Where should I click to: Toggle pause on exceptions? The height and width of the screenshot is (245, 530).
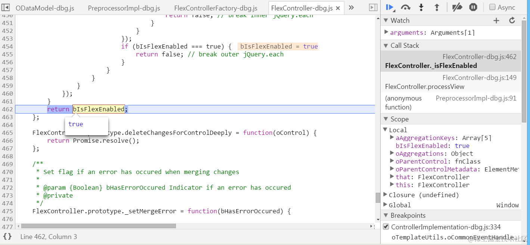(x=473, y=7)
